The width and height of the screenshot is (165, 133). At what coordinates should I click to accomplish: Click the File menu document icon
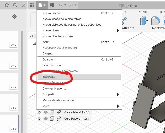pos(40,5)
